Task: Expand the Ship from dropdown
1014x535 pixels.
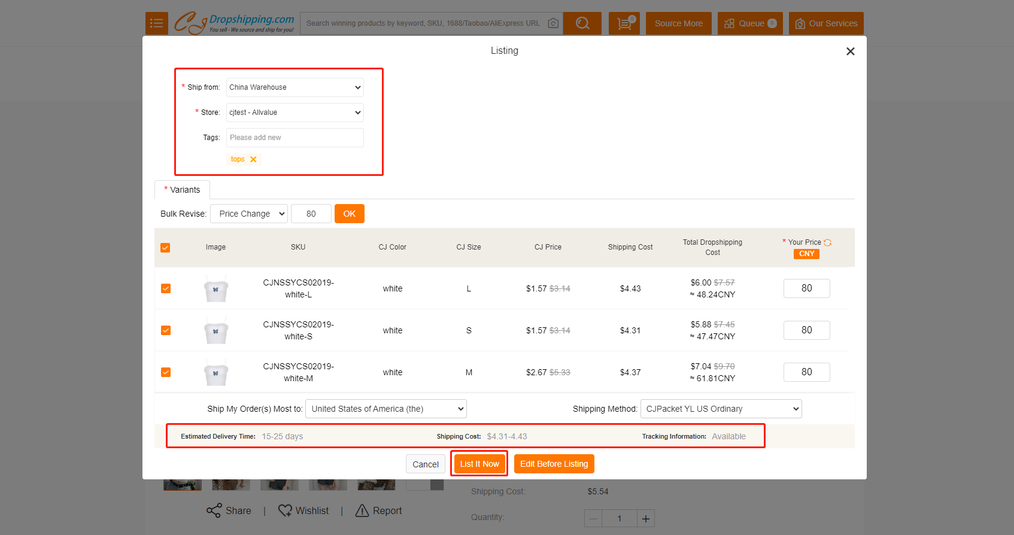Action: [x=295, y=87]
